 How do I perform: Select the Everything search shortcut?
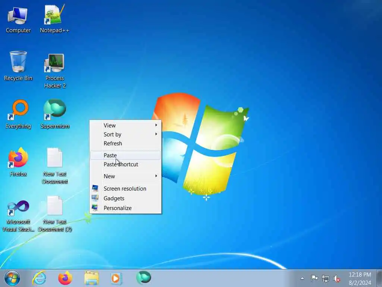(x=18, y=114)
